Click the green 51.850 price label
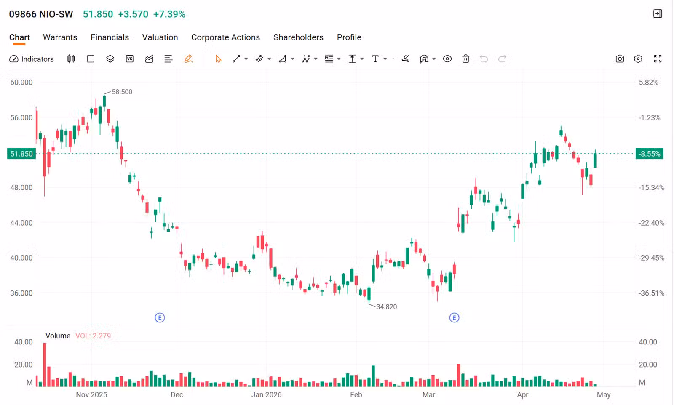Screen dimensions: 674x405 tap(22, 154)
